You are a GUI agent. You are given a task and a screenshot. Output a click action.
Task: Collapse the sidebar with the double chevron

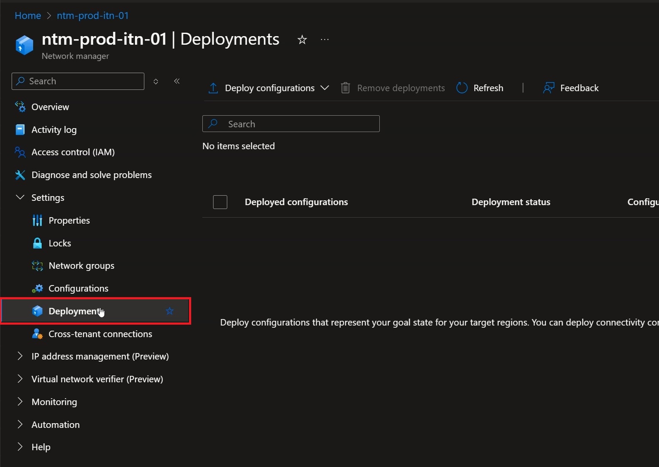(177, 81)
